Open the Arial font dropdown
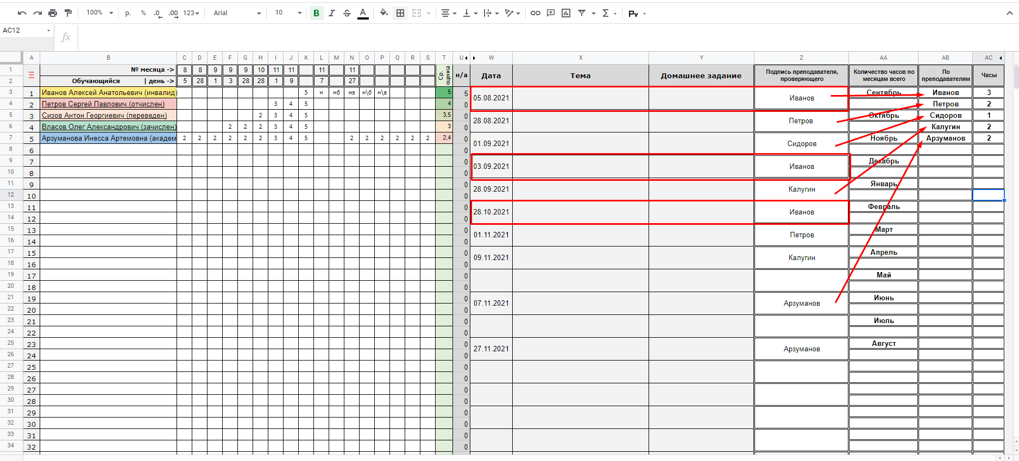Image resolution: width=1019 pixels, height=461 pixels. pos(237,13)
